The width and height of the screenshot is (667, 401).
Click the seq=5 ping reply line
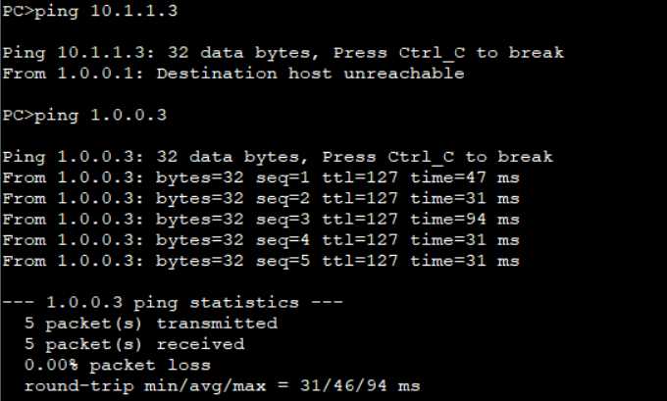point(261,261)
